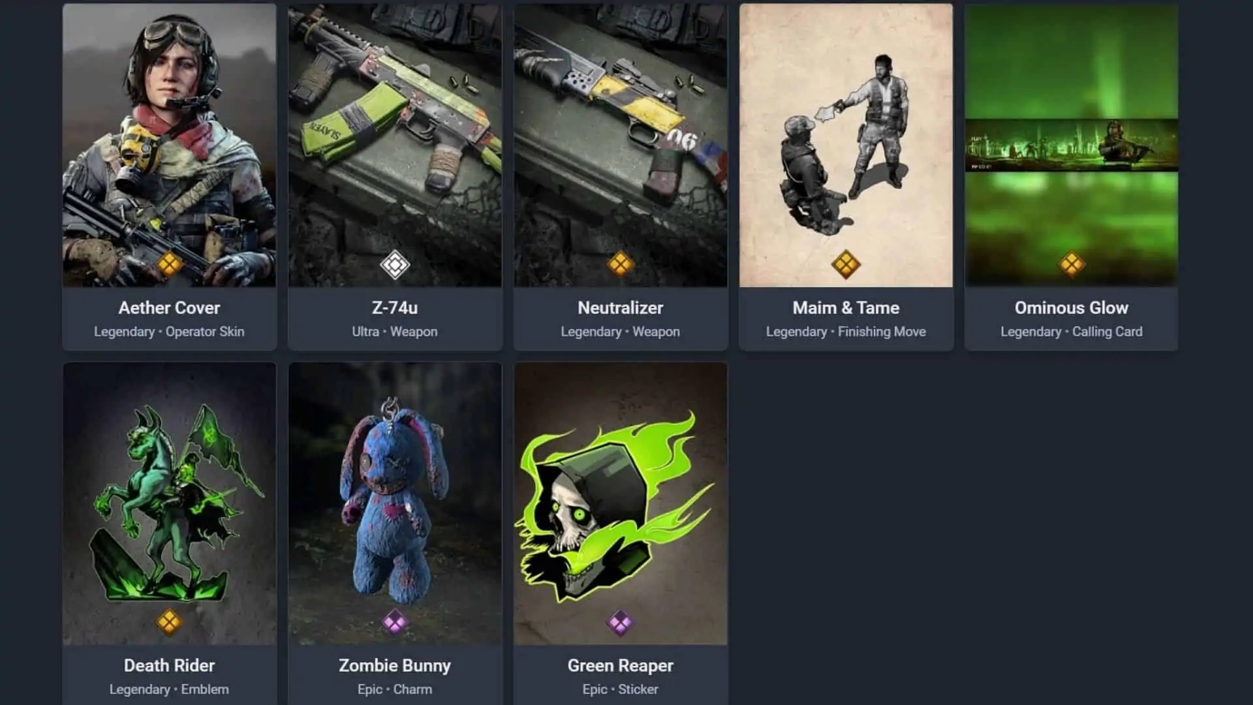This screenshot has width=1253, height=705.
Task: View the Maim & Tame finishing move artwork
Action: pos(846,145)
